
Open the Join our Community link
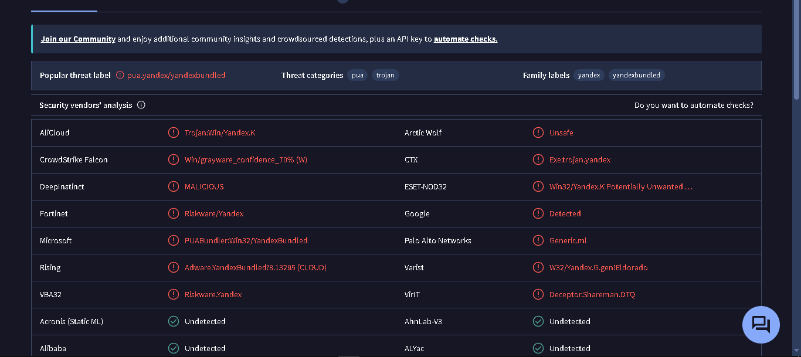pos(78,39)
